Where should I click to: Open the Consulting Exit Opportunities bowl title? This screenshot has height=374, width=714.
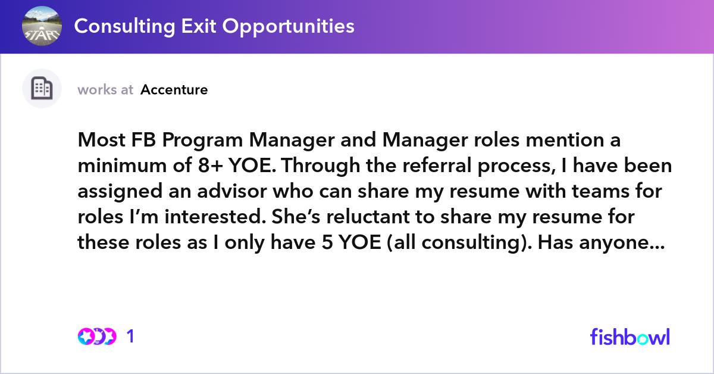click(x=214, y=26)
